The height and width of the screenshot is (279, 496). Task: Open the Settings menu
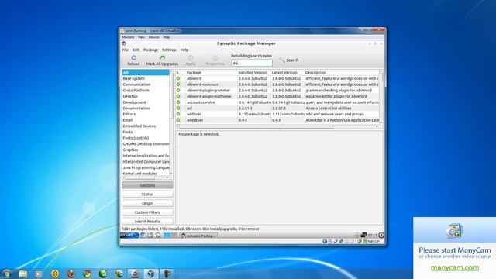169,50
